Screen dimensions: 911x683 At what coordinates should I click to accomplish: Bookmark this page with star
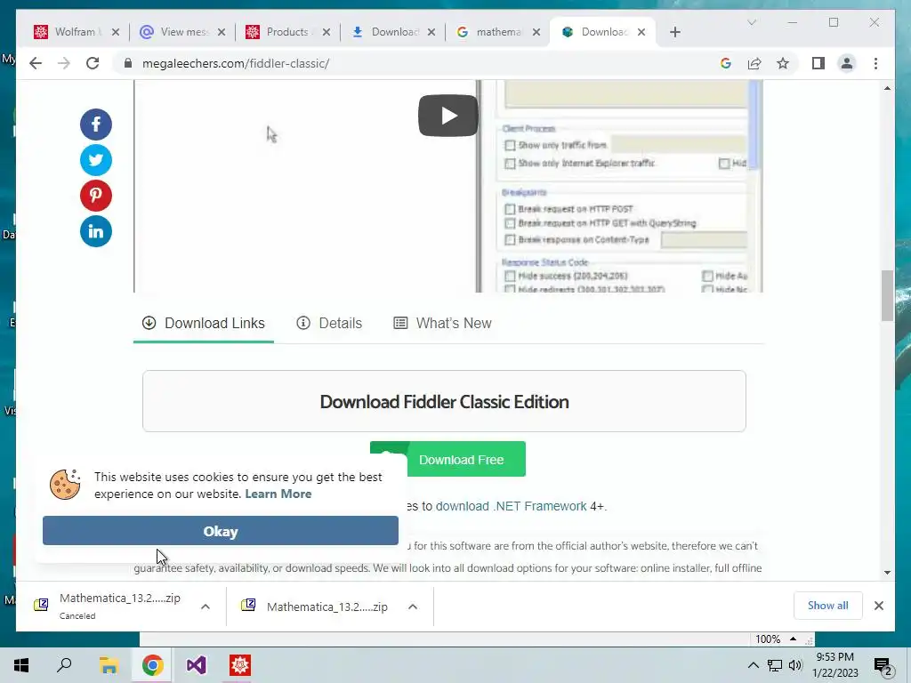click(783, 63)
